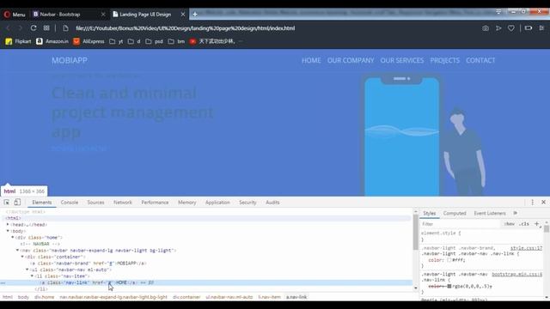Close the DevTools panel
This screenshot has height=309, width=550.
pyautogui.click(x=543, y=203)
